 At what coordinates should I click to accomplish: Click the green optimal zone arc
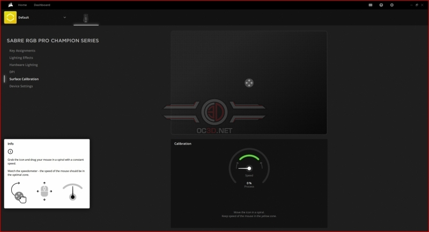pyautogui.click(x=249, y=156)
